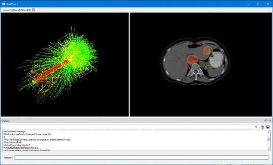Click the output log scrollbar thumb
Screen dimensions: 273x165
point(269,139)
